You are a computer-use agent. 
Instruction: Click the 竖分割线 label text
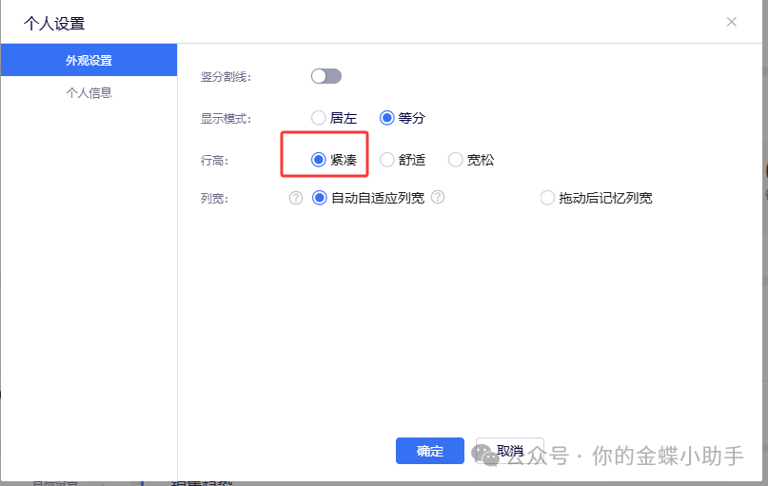click(x=225, y=76)
